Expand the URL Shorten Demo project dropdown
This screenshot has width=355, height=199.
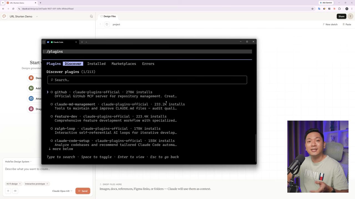coord(37,16)
